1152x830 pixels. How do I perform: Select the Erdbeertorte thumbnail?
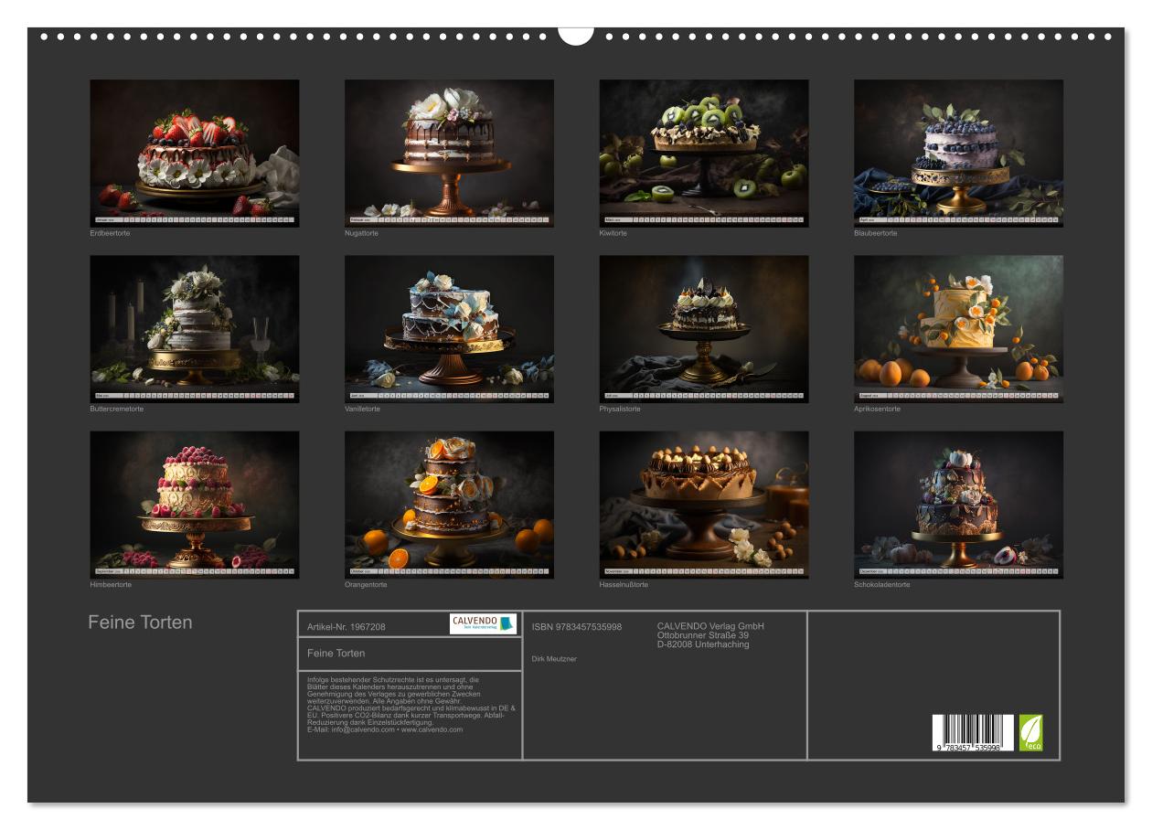(x=195, y=153)
